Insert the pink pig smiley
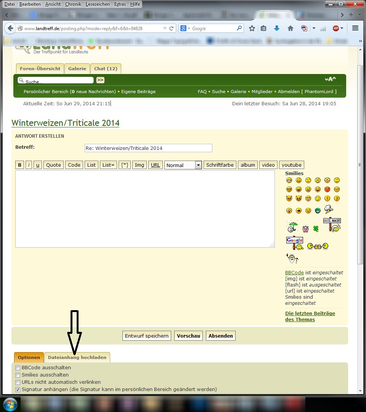Viewport: 366px width, 412px height. [305, 229]
